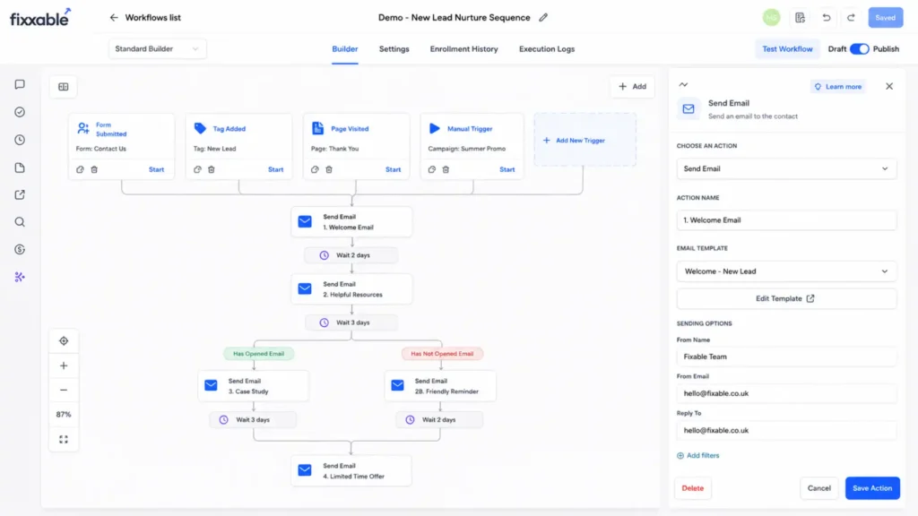Delete the Form Submitted trigger via trash icon
The image size is (918, 516).
[x=94, y=169]
